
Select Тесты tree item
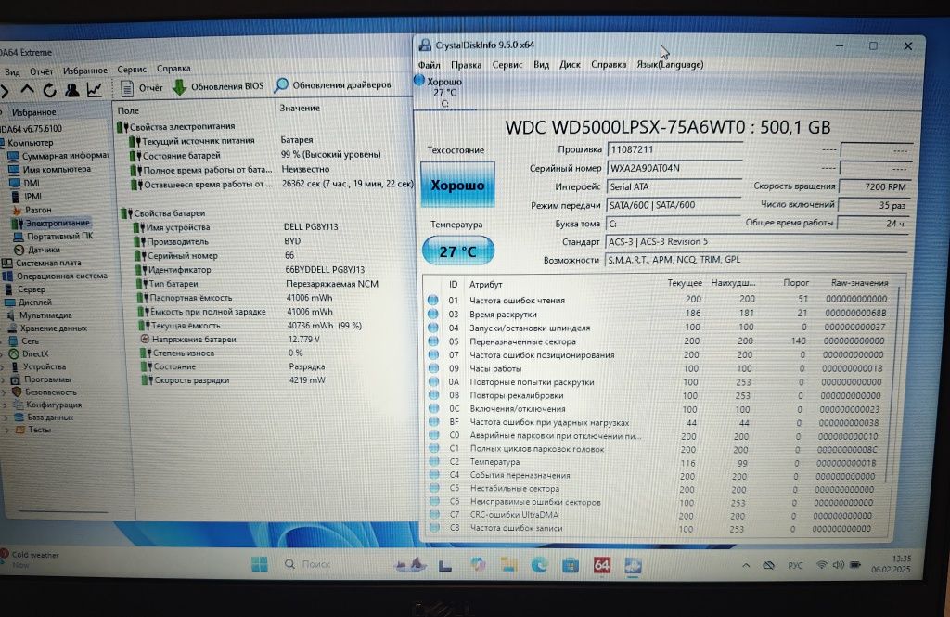32,430
